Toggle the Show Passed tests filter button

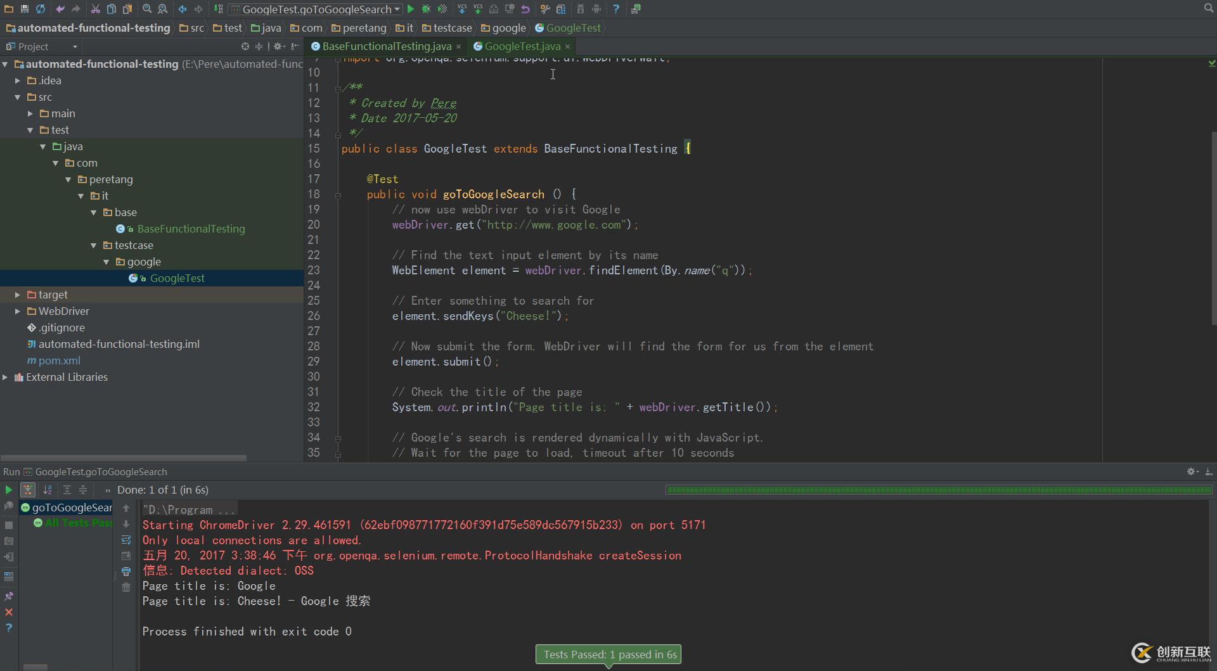tap(27, 490)
